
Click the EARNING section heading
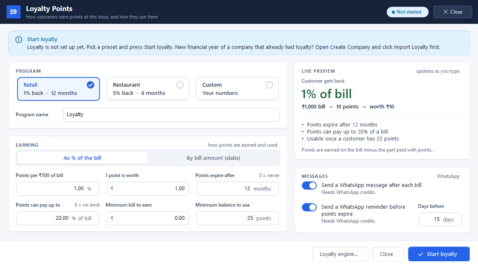[x=27, y=145]
